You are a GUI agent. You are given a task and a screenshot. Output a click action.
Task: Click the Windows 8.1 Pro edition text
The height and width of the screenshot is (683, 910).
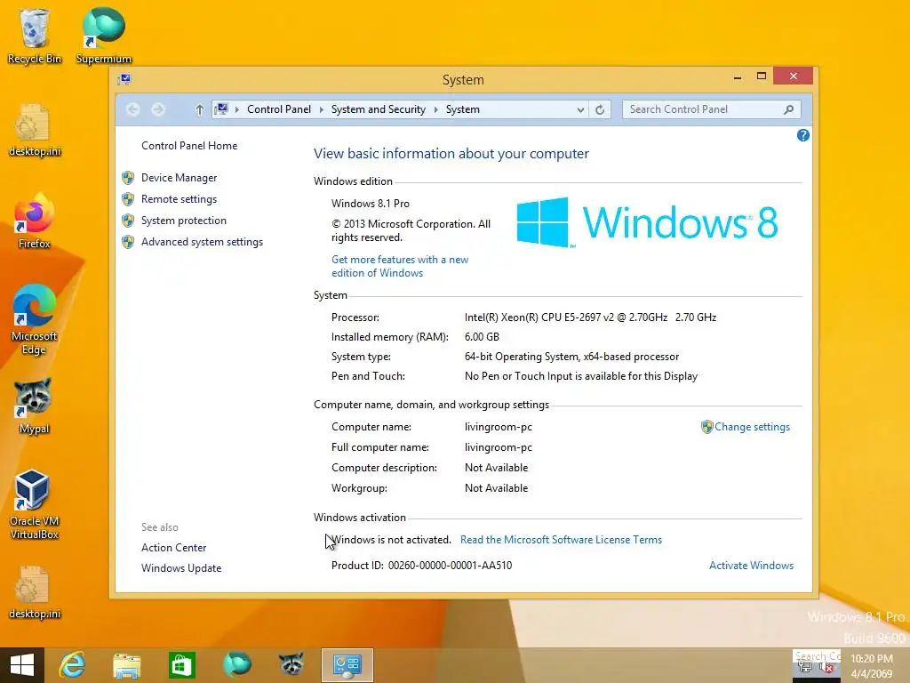point(371,204)
